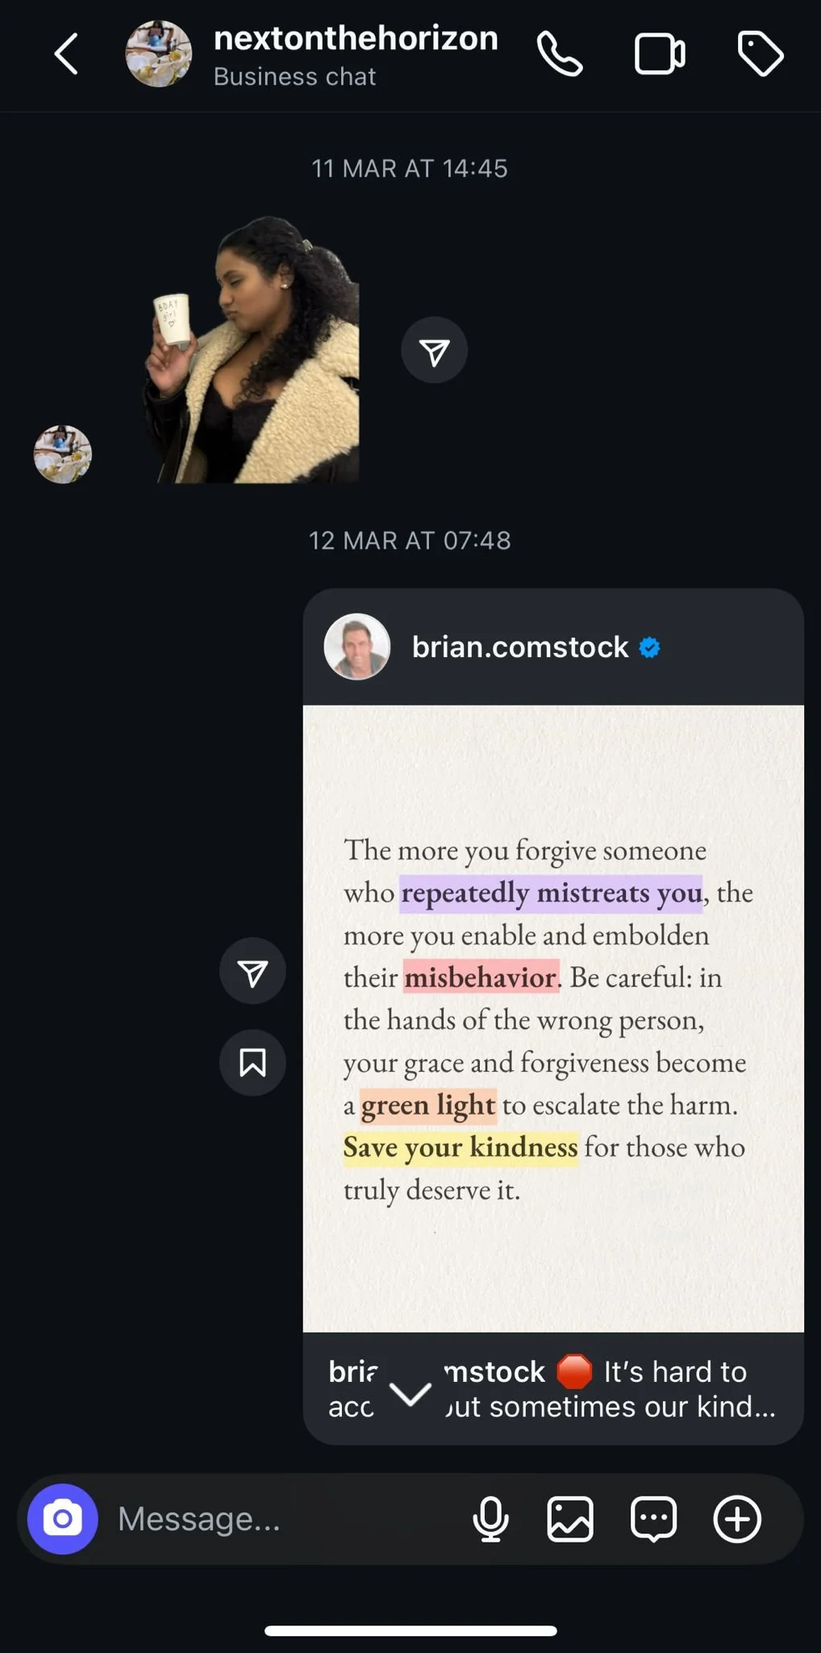Start a video call in chat
Viewport: 821px width, 1653px height.
pos(660,54)
